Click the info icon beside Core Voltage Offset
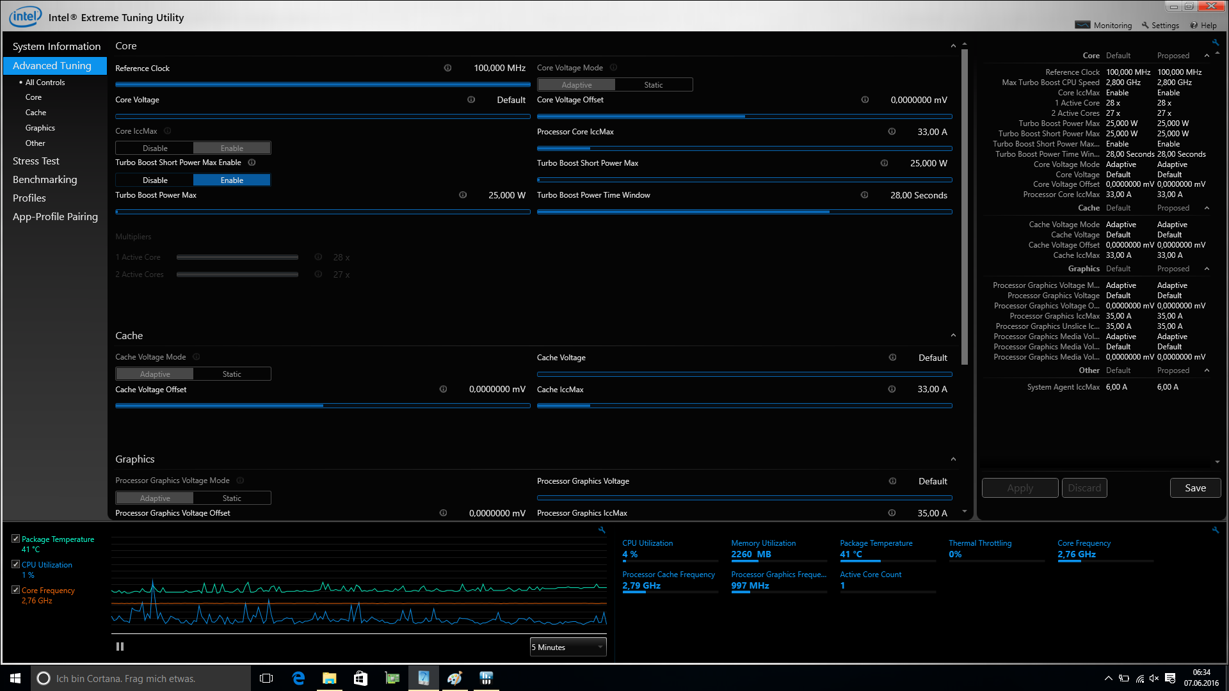 (x=865, y=100)
